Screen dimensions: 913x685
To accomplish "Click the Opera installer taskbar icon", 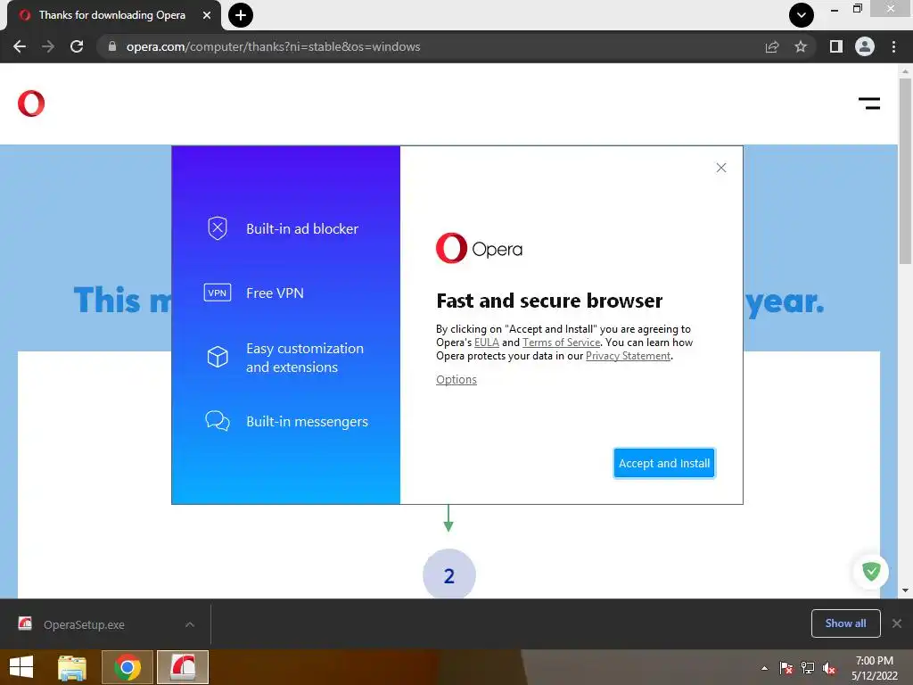I will tap(182, 667).
